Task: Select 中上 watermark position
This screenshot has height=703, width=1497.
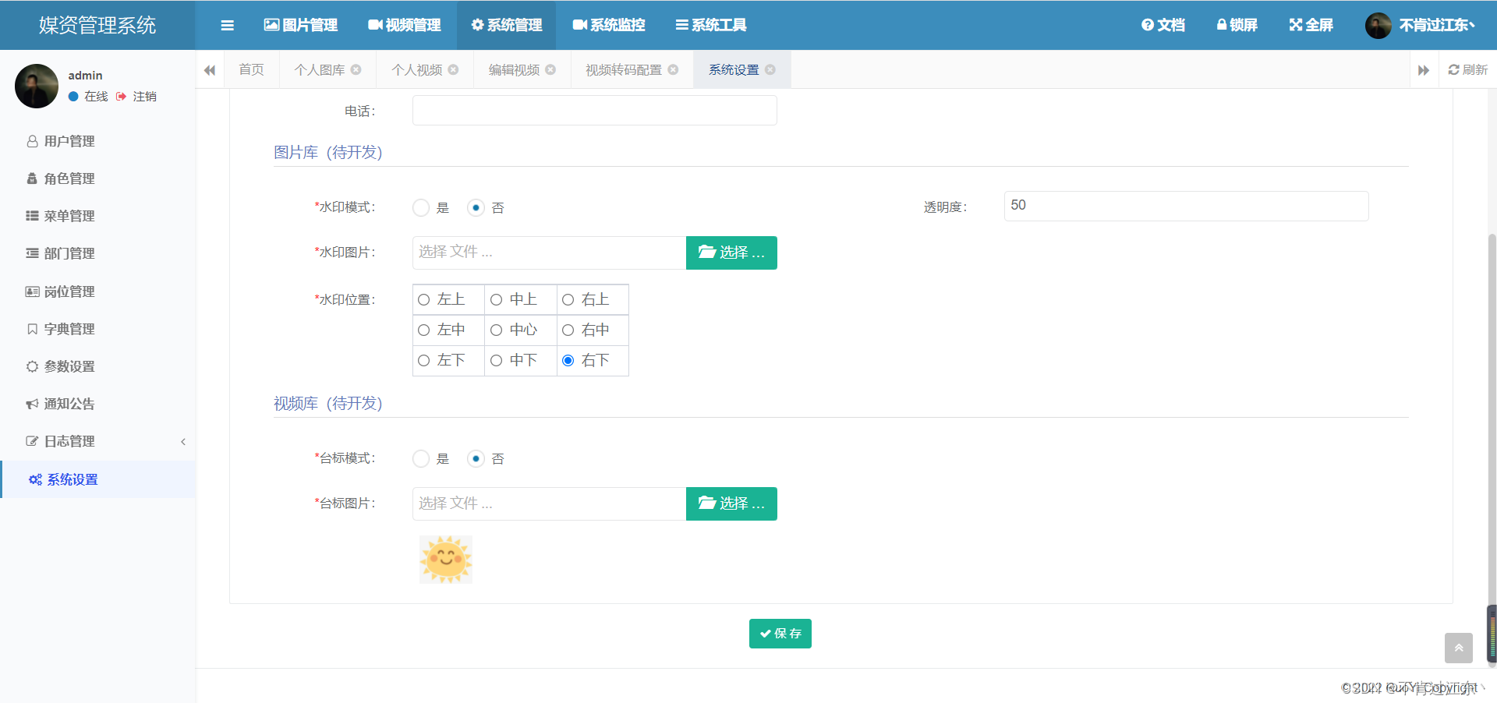Action: pos(496,300)
